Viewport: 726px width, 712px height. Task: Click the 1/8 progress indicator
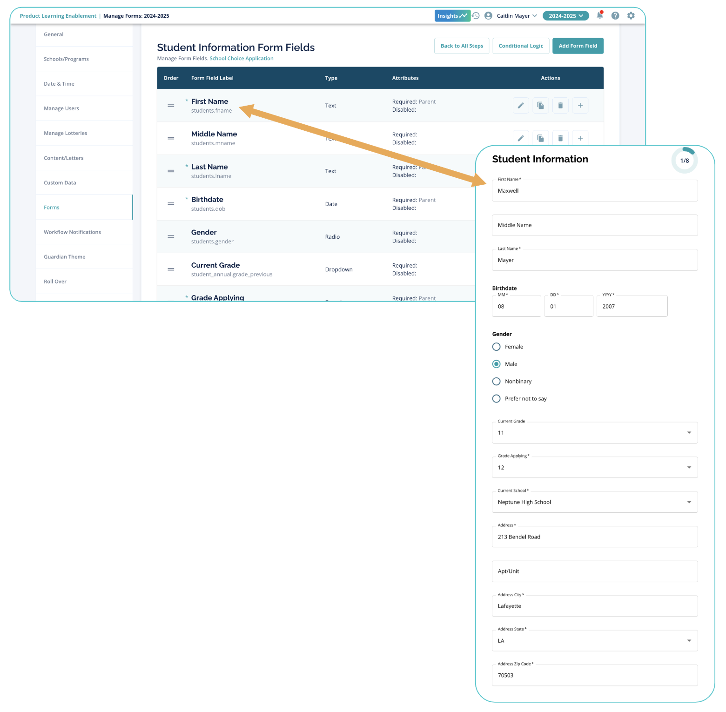684,161
